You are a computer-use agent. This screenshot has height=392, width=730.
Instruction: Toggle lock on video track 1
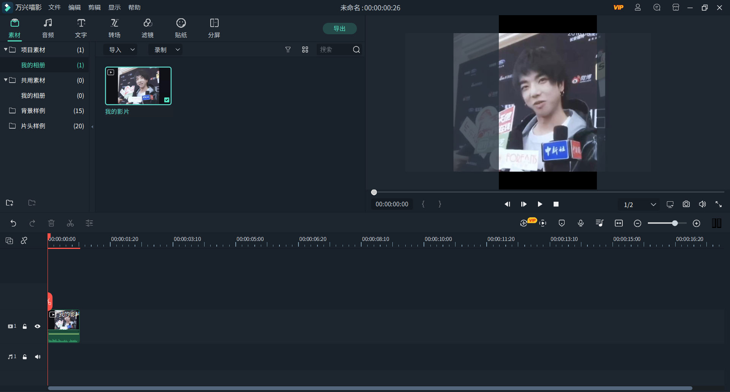pyautogui.click(x=25, y=327)
